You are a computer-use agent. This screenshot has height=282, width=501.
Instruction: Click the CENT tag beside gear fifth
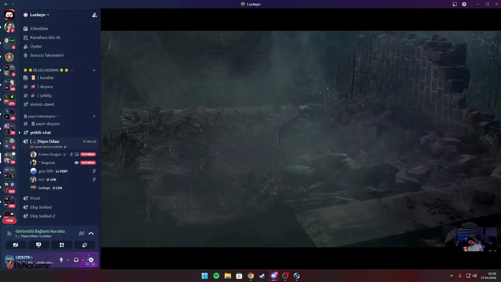(62, 171)
